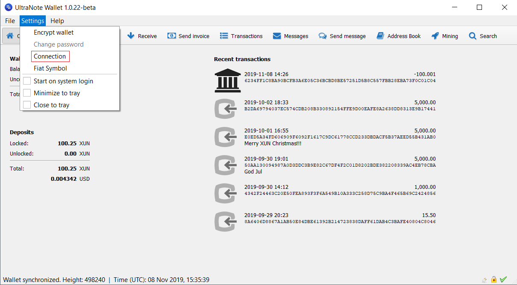Click incoming icon for 2019-09-29 20:23 transaction
The image size is (517, 285).
(226, 221)
